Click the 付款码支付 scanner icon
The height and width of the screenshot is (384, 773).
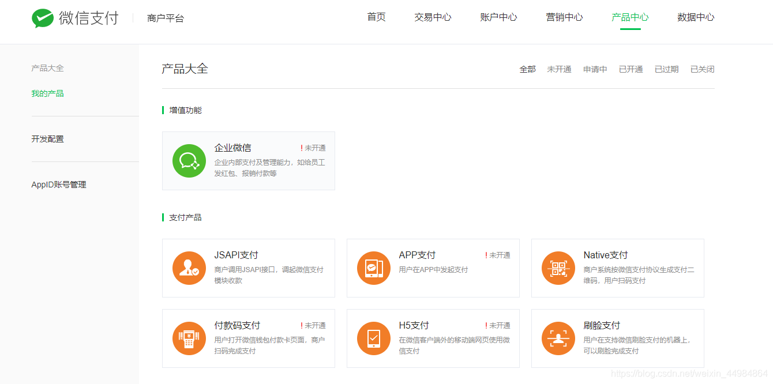coord(189,338)
